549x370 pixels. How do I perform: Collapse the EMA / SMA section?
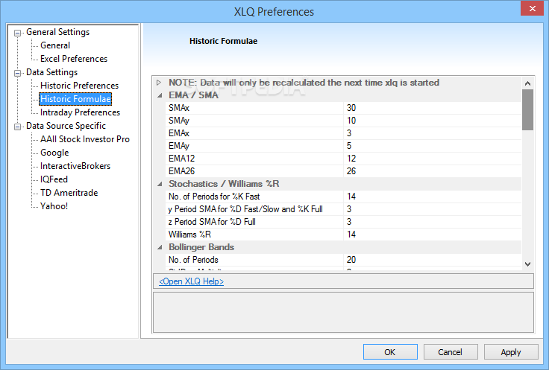(160, 95)
